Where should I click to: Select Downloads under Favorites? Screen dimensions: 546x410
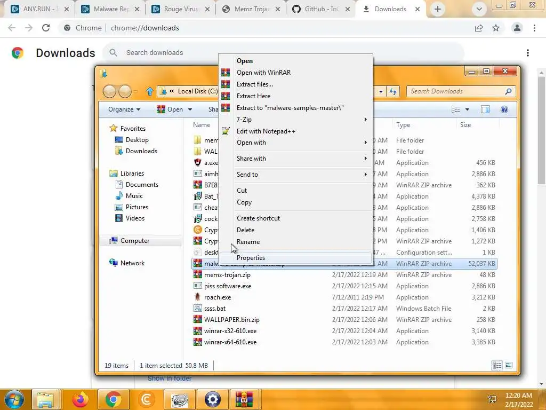point(141,151)
